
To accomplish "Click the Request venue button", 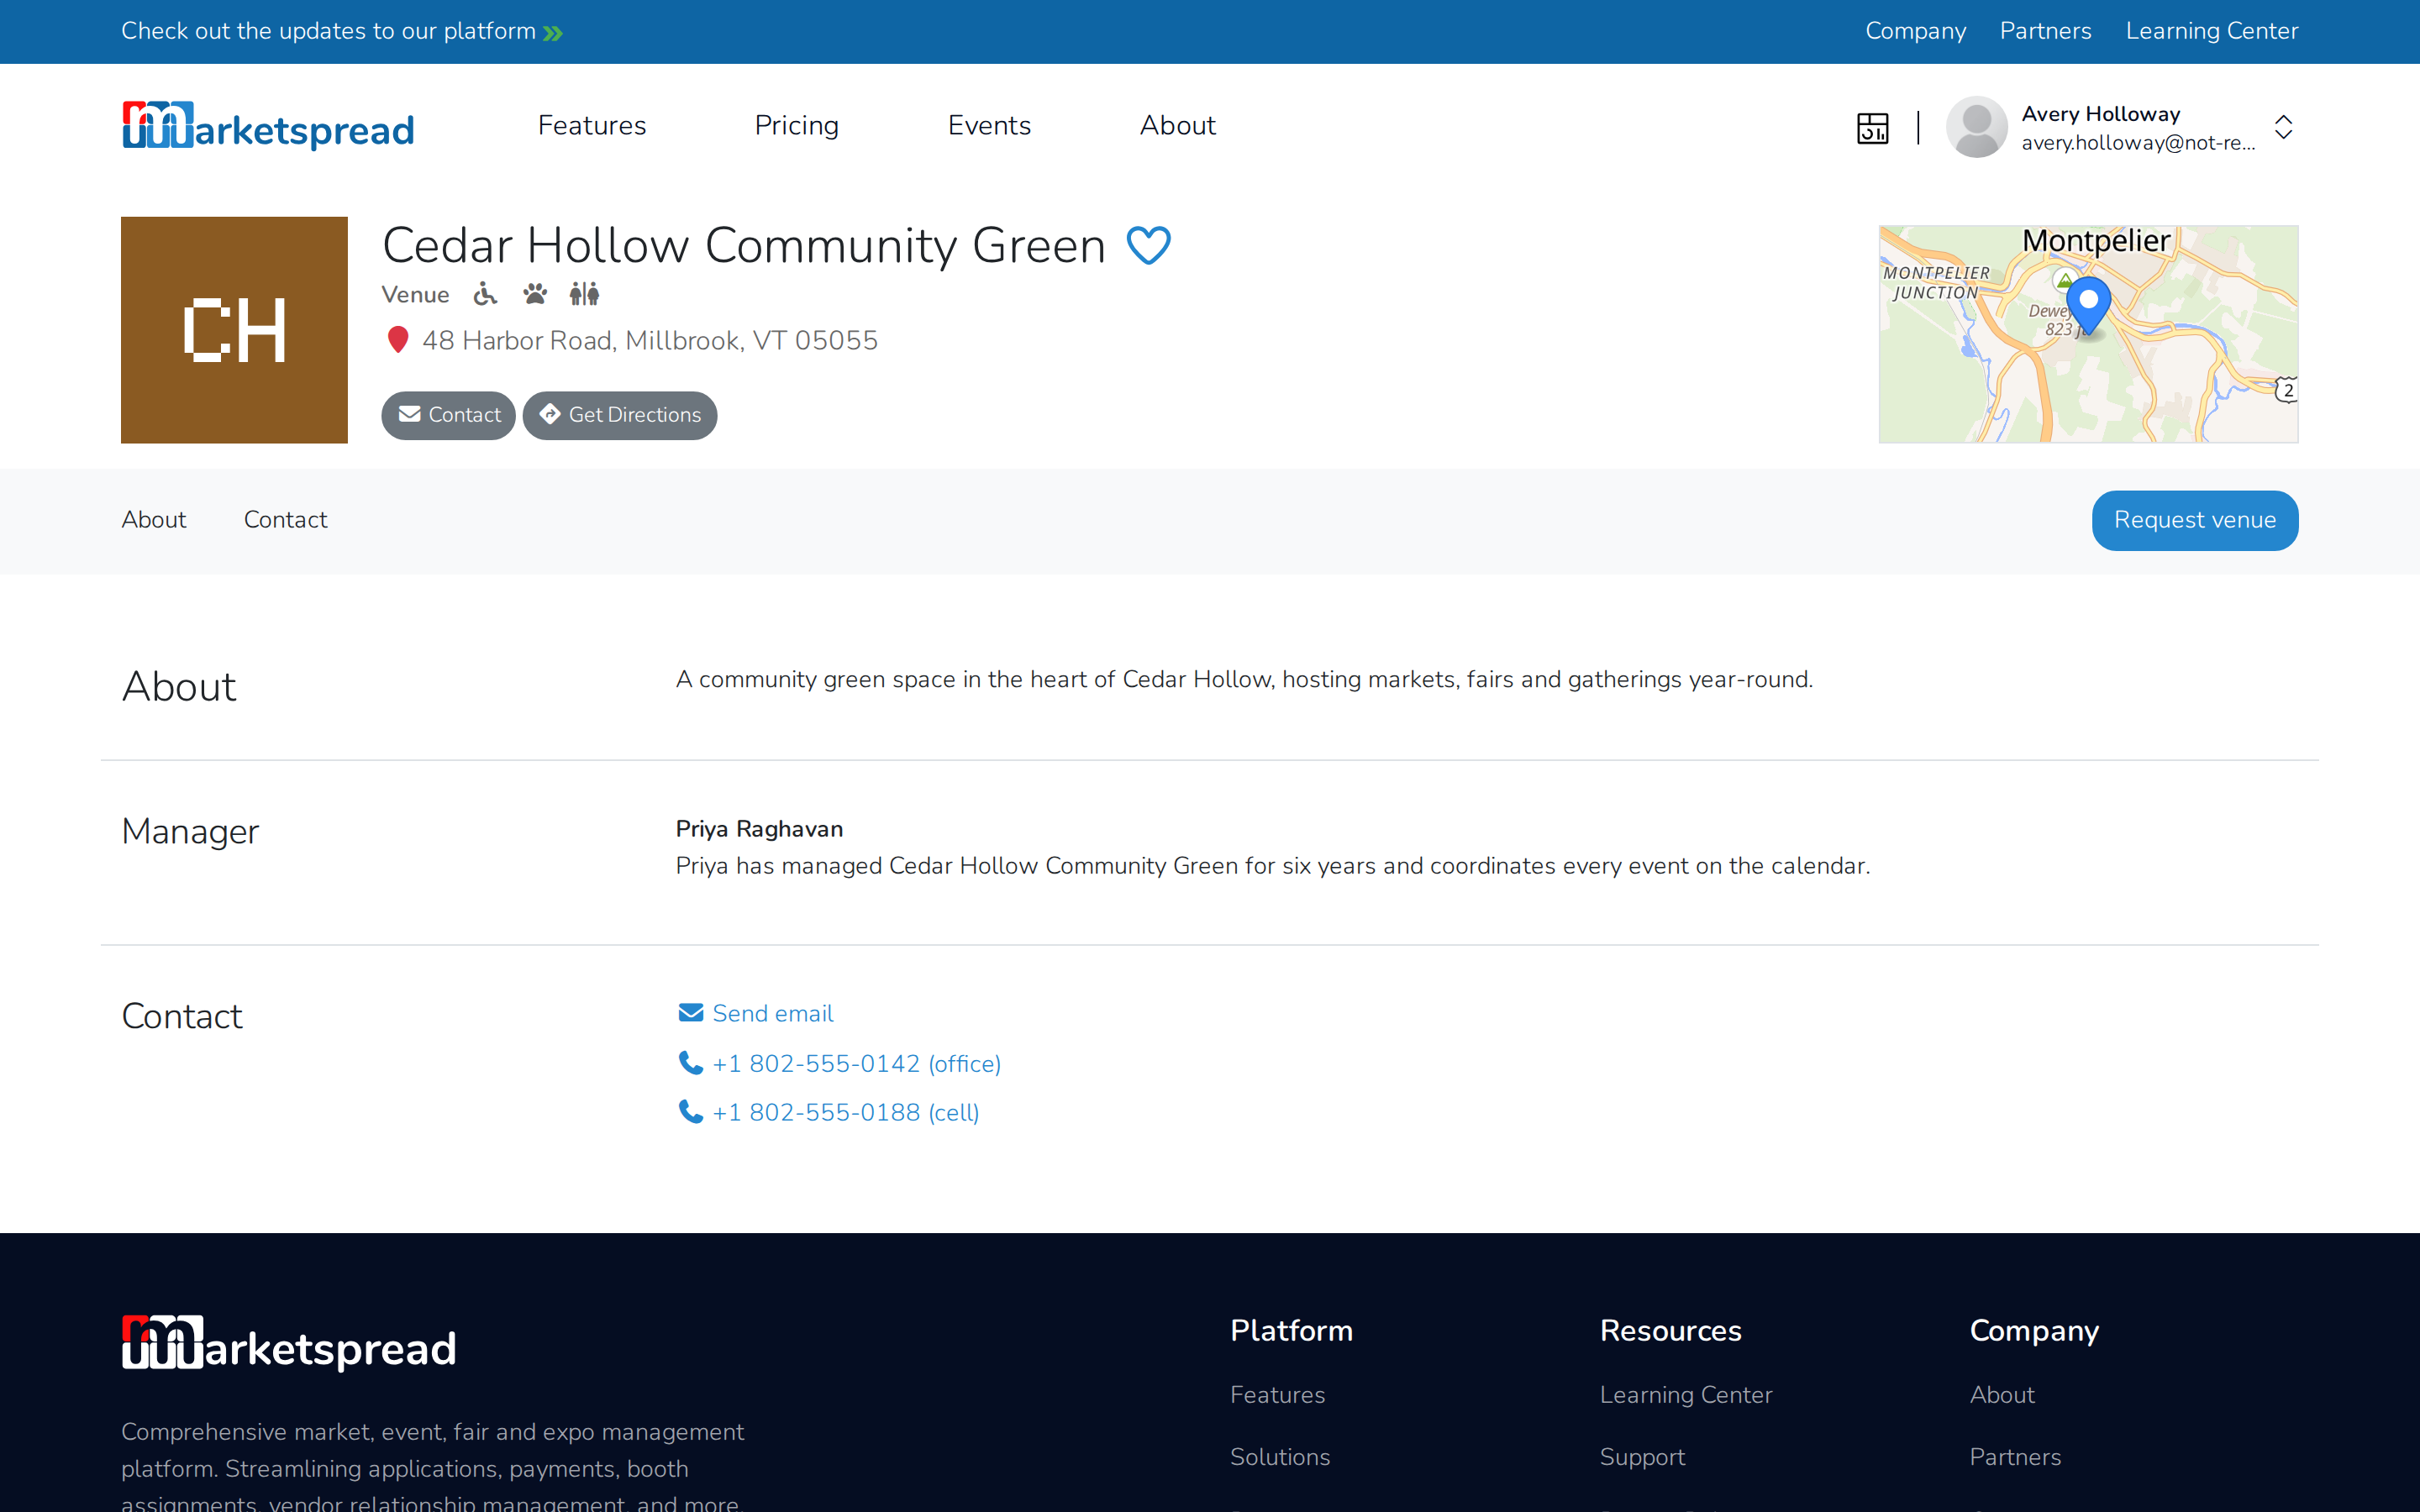I will [2195, 520].
